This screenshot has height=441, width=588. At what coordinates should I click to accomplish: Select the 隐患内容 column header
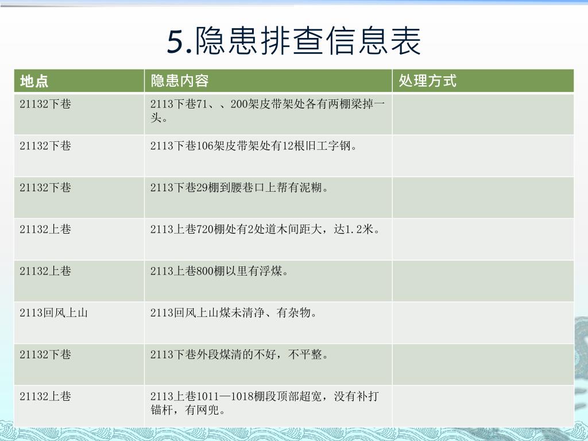(x=268, y=80)
